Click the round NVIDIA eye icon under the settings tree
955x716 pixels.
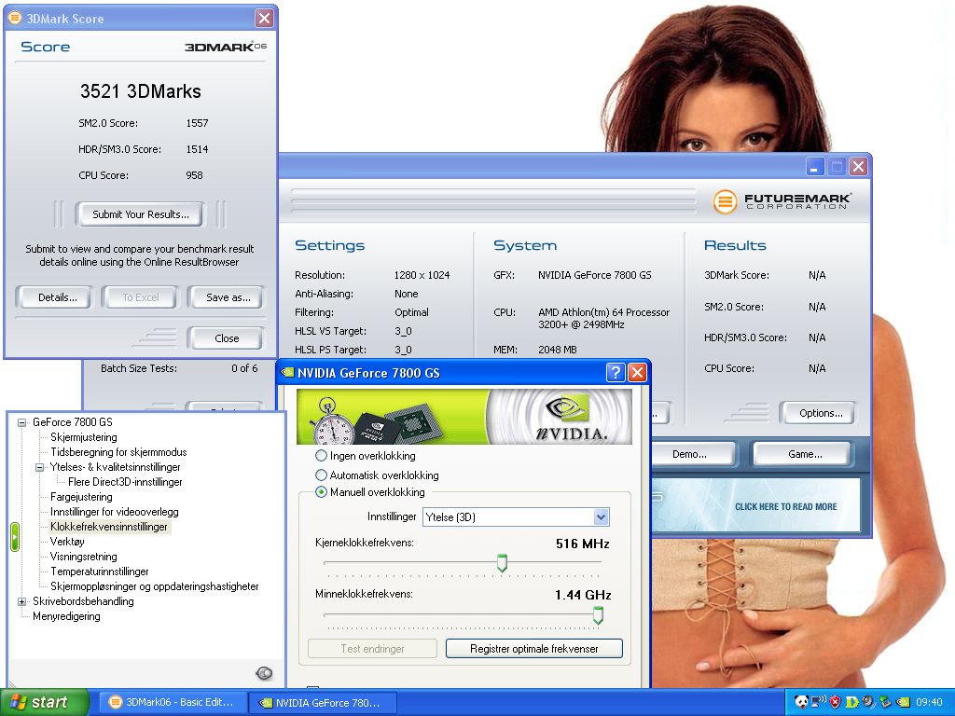264,673
